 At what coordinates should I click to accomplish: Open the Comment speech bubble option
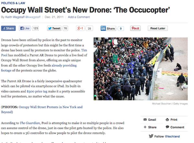pos(175,127)
